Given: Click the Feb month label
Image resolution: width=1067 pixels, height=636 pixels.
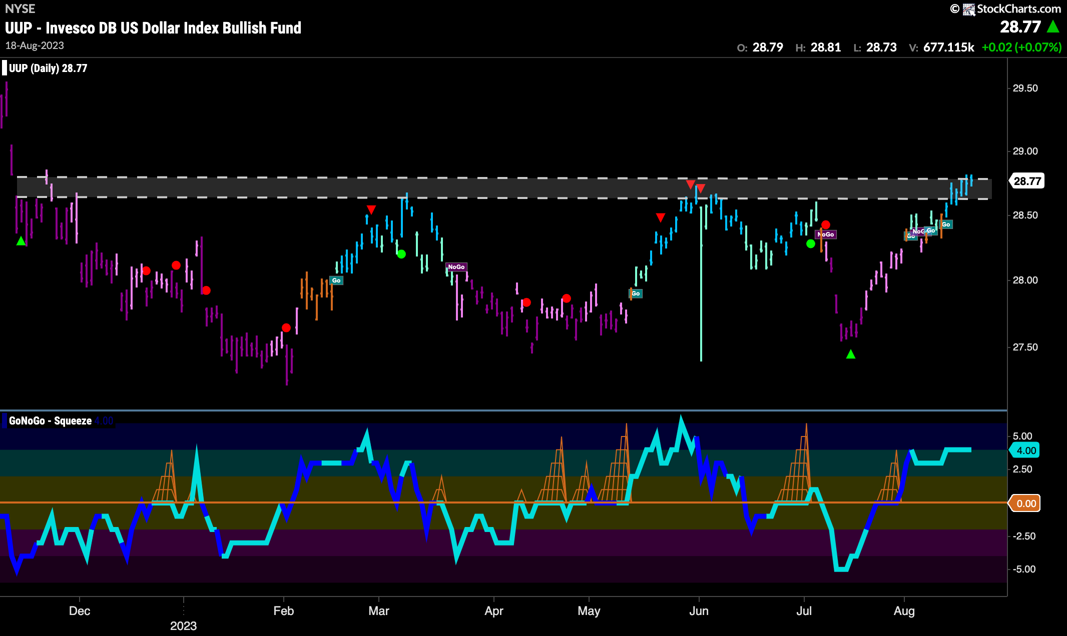Looking at the screenshot, I should (x=284, y=611).
